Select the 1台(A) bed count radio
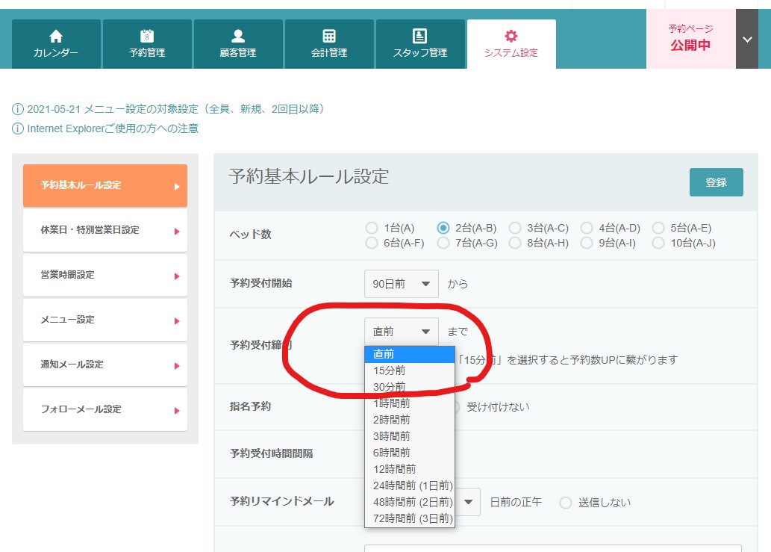 (x=372, y=228)
